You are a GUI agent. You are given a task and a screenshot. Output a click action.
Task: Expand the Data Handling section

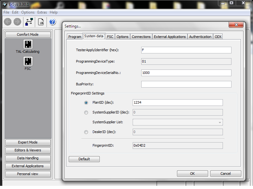tap(28, 158)
